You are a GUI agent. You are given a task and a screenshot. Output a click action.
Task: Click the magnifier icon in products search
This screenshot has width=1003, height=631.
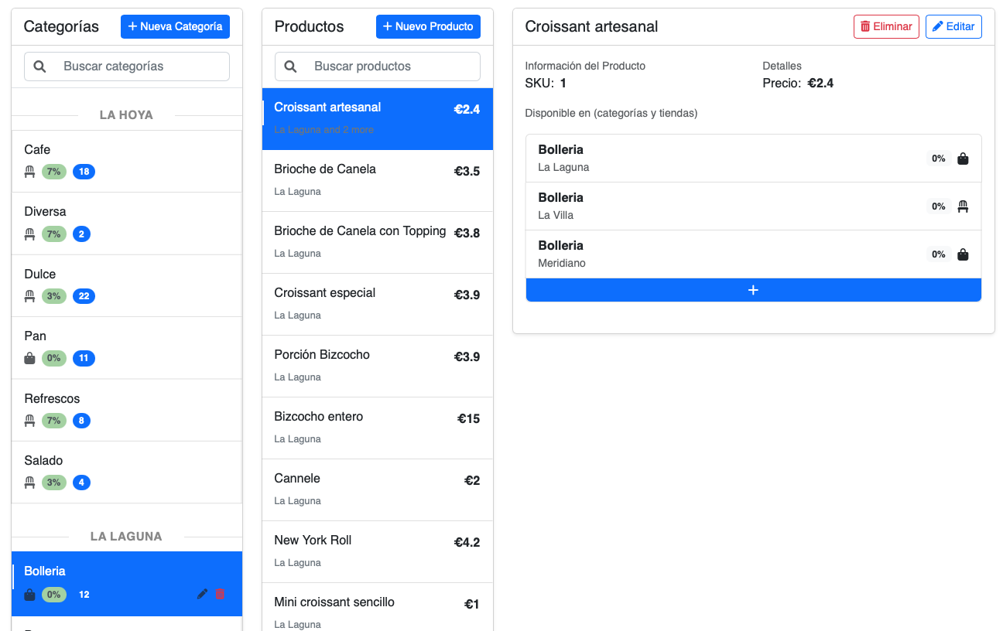[x=291, y=67]
